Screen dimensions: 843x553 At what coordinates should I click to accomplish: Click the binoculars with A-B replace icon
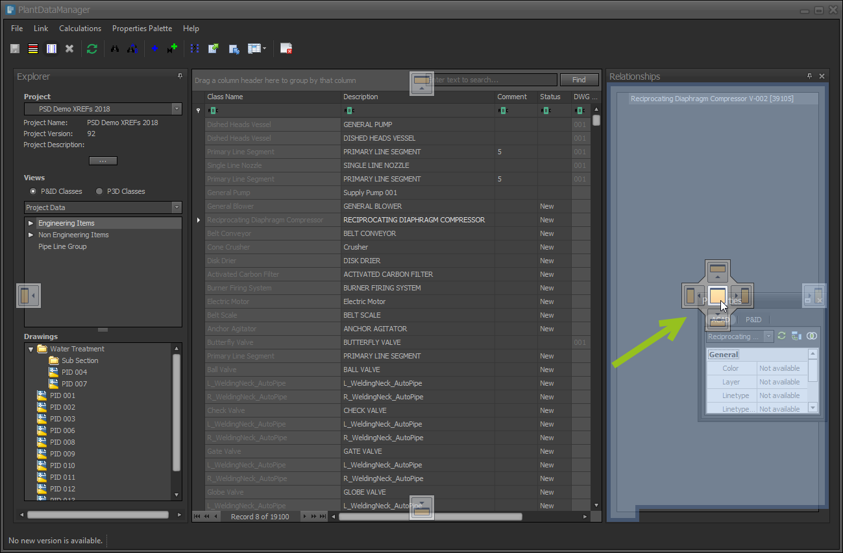tap(132, 49)
